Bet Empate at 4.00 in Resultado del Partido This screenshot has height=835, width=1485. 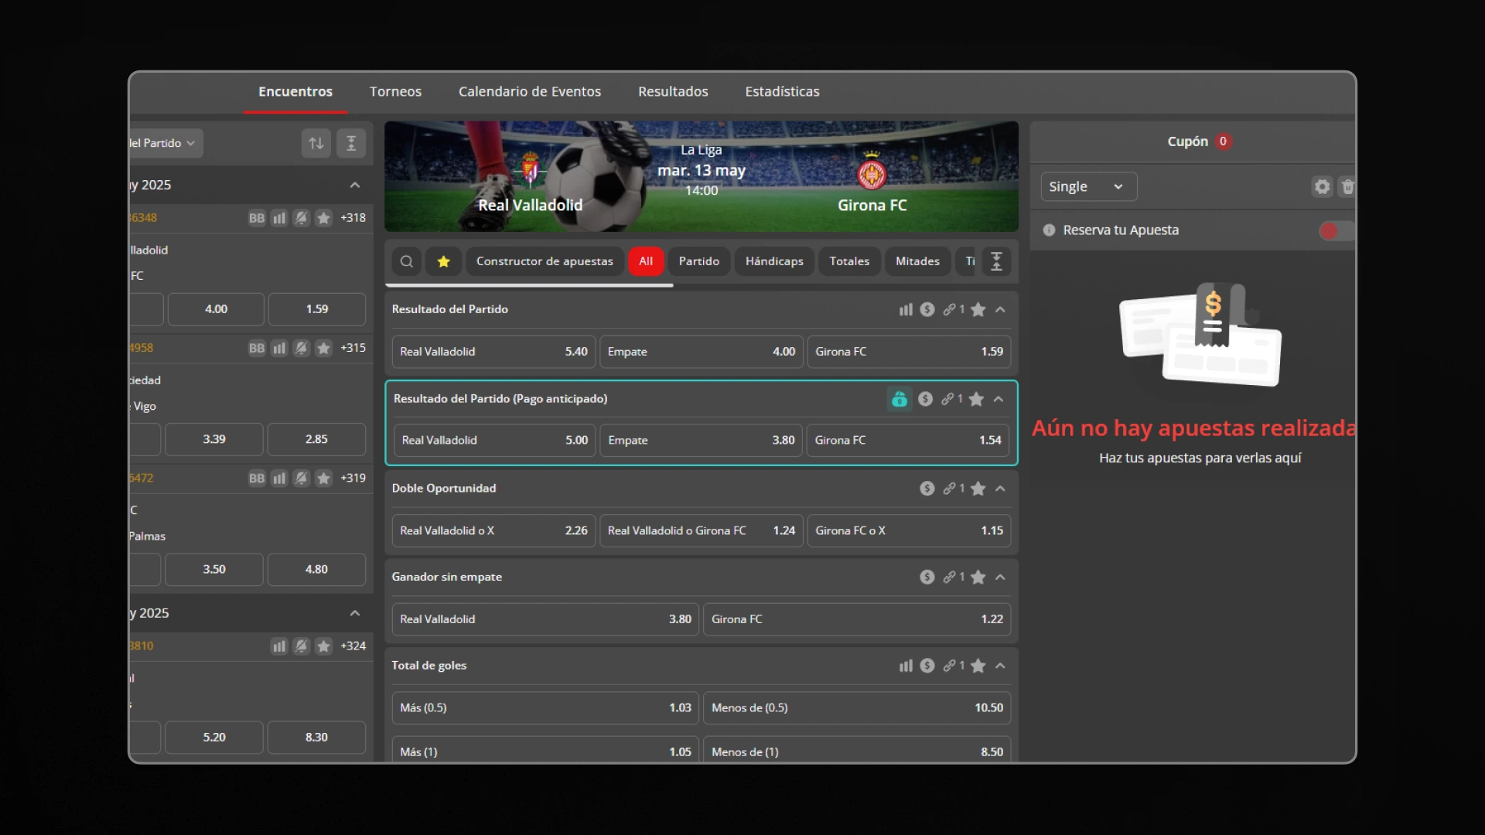pos(702,352)
